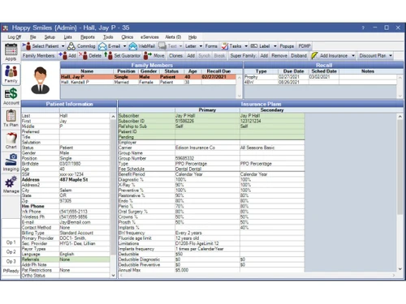Select the PtReady sidebar button

11,271
